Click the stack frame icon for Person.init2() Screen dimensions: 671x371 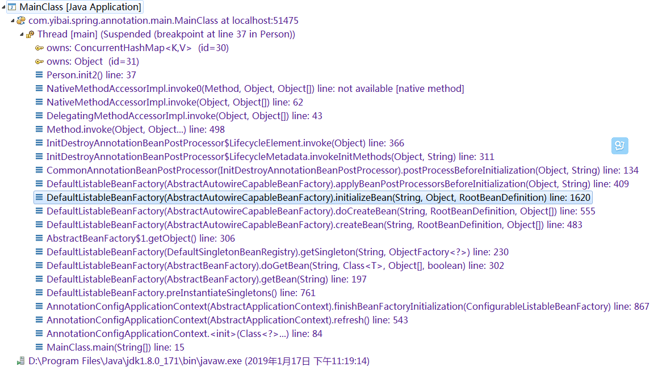pyautogui.click(x=39, y=75)
